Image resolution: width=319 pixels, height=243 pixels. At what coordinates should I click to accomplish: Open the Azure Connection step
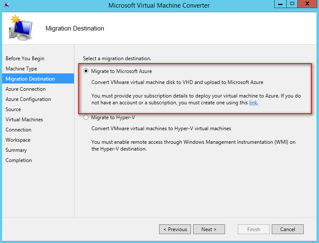tap(26, 89)
